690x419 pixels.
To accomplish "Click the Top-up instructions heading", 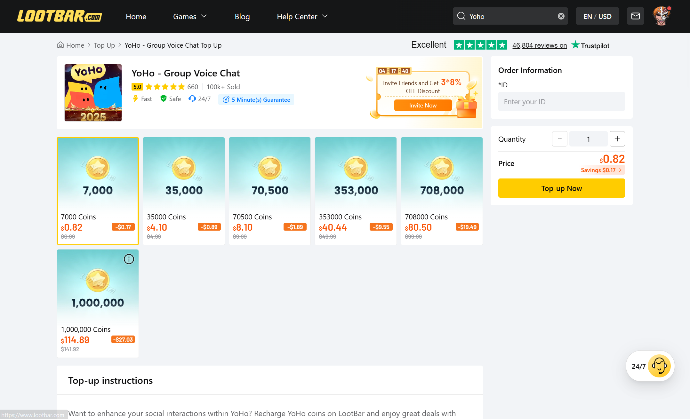I will pyautogui.click(x=110, y=381).
